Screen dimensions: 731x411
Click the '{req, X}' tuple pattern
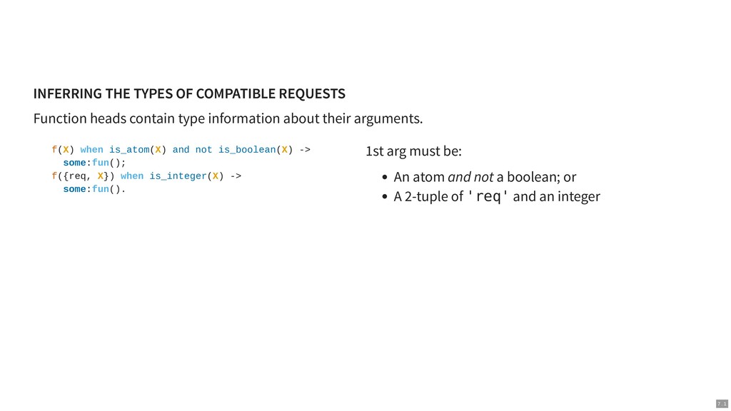(x=86, y=176)
